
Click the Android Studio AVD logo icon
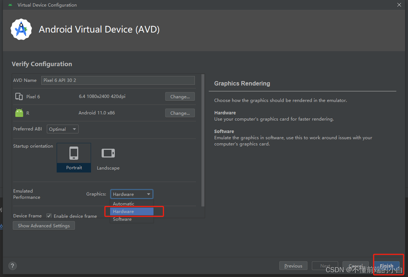coord(21,29)
